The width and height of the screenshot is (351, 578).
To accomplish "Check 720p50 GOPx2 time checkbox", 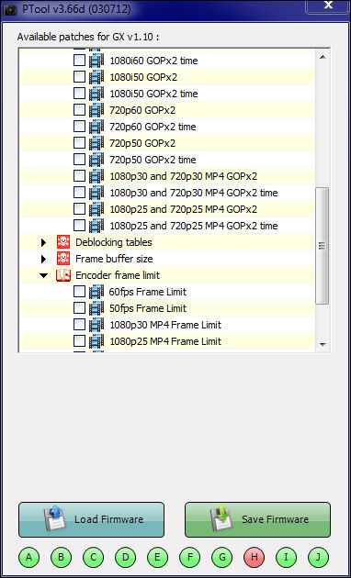I will pos(79,160).
